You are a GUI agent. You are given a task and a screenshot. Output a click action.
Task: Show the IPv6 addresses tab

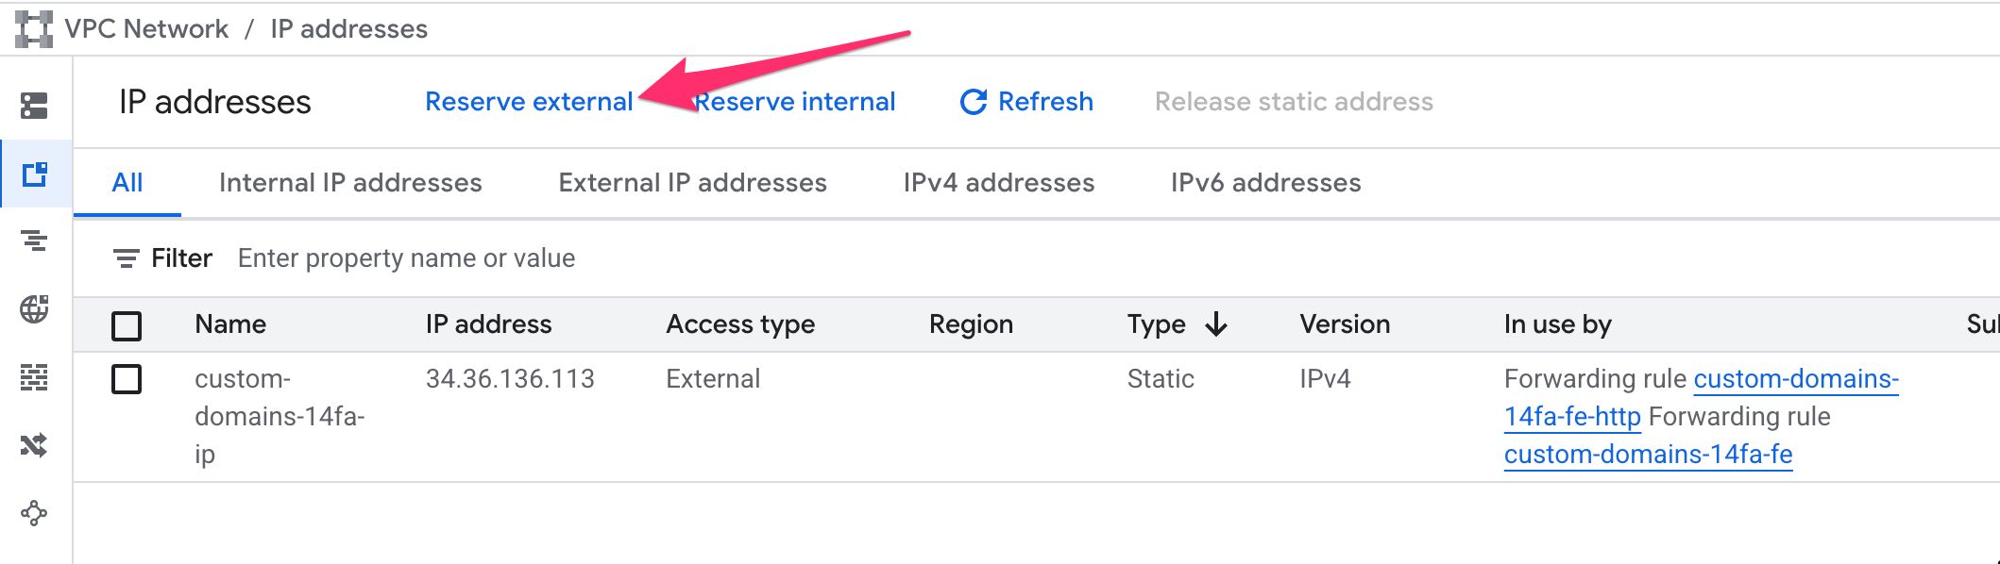click(1265, 183)
